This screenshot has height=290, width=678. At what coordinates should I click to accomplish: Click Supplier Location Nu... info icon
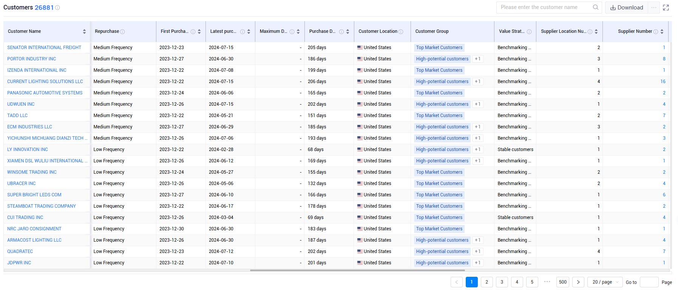pyautogui.click(x=590, y=32)
